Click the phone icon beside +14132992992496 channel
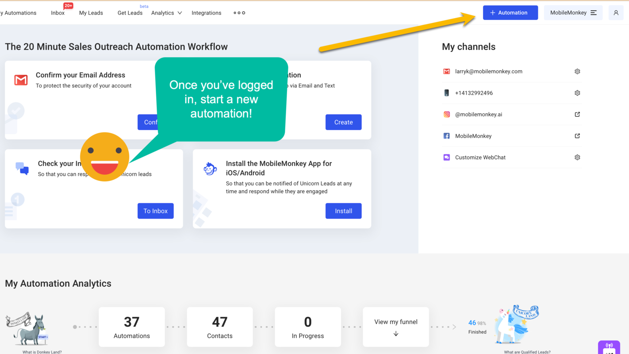This screenshot has height=354, width=629. point(447,93)
